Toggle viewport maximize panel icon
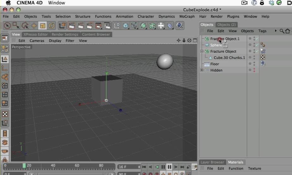This screenshot has width=292, height=175. click(195, 40)
